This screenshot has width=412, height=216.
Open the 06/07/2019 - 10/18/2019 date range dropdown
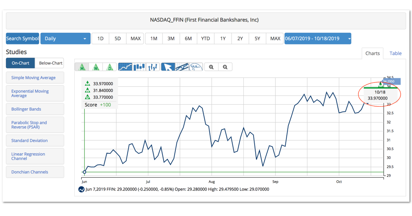pos(318,38)
